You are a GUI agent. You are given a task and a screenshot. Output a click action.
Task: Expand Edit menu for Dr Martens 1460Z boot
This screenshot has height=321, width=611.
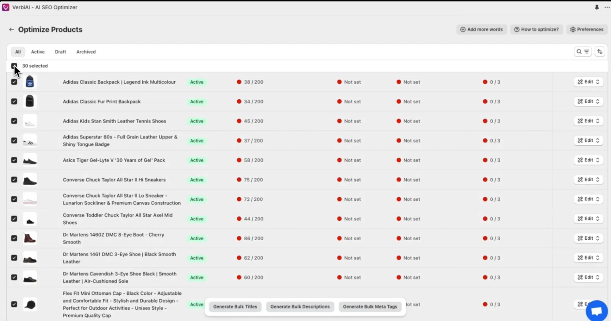point(588,238)
